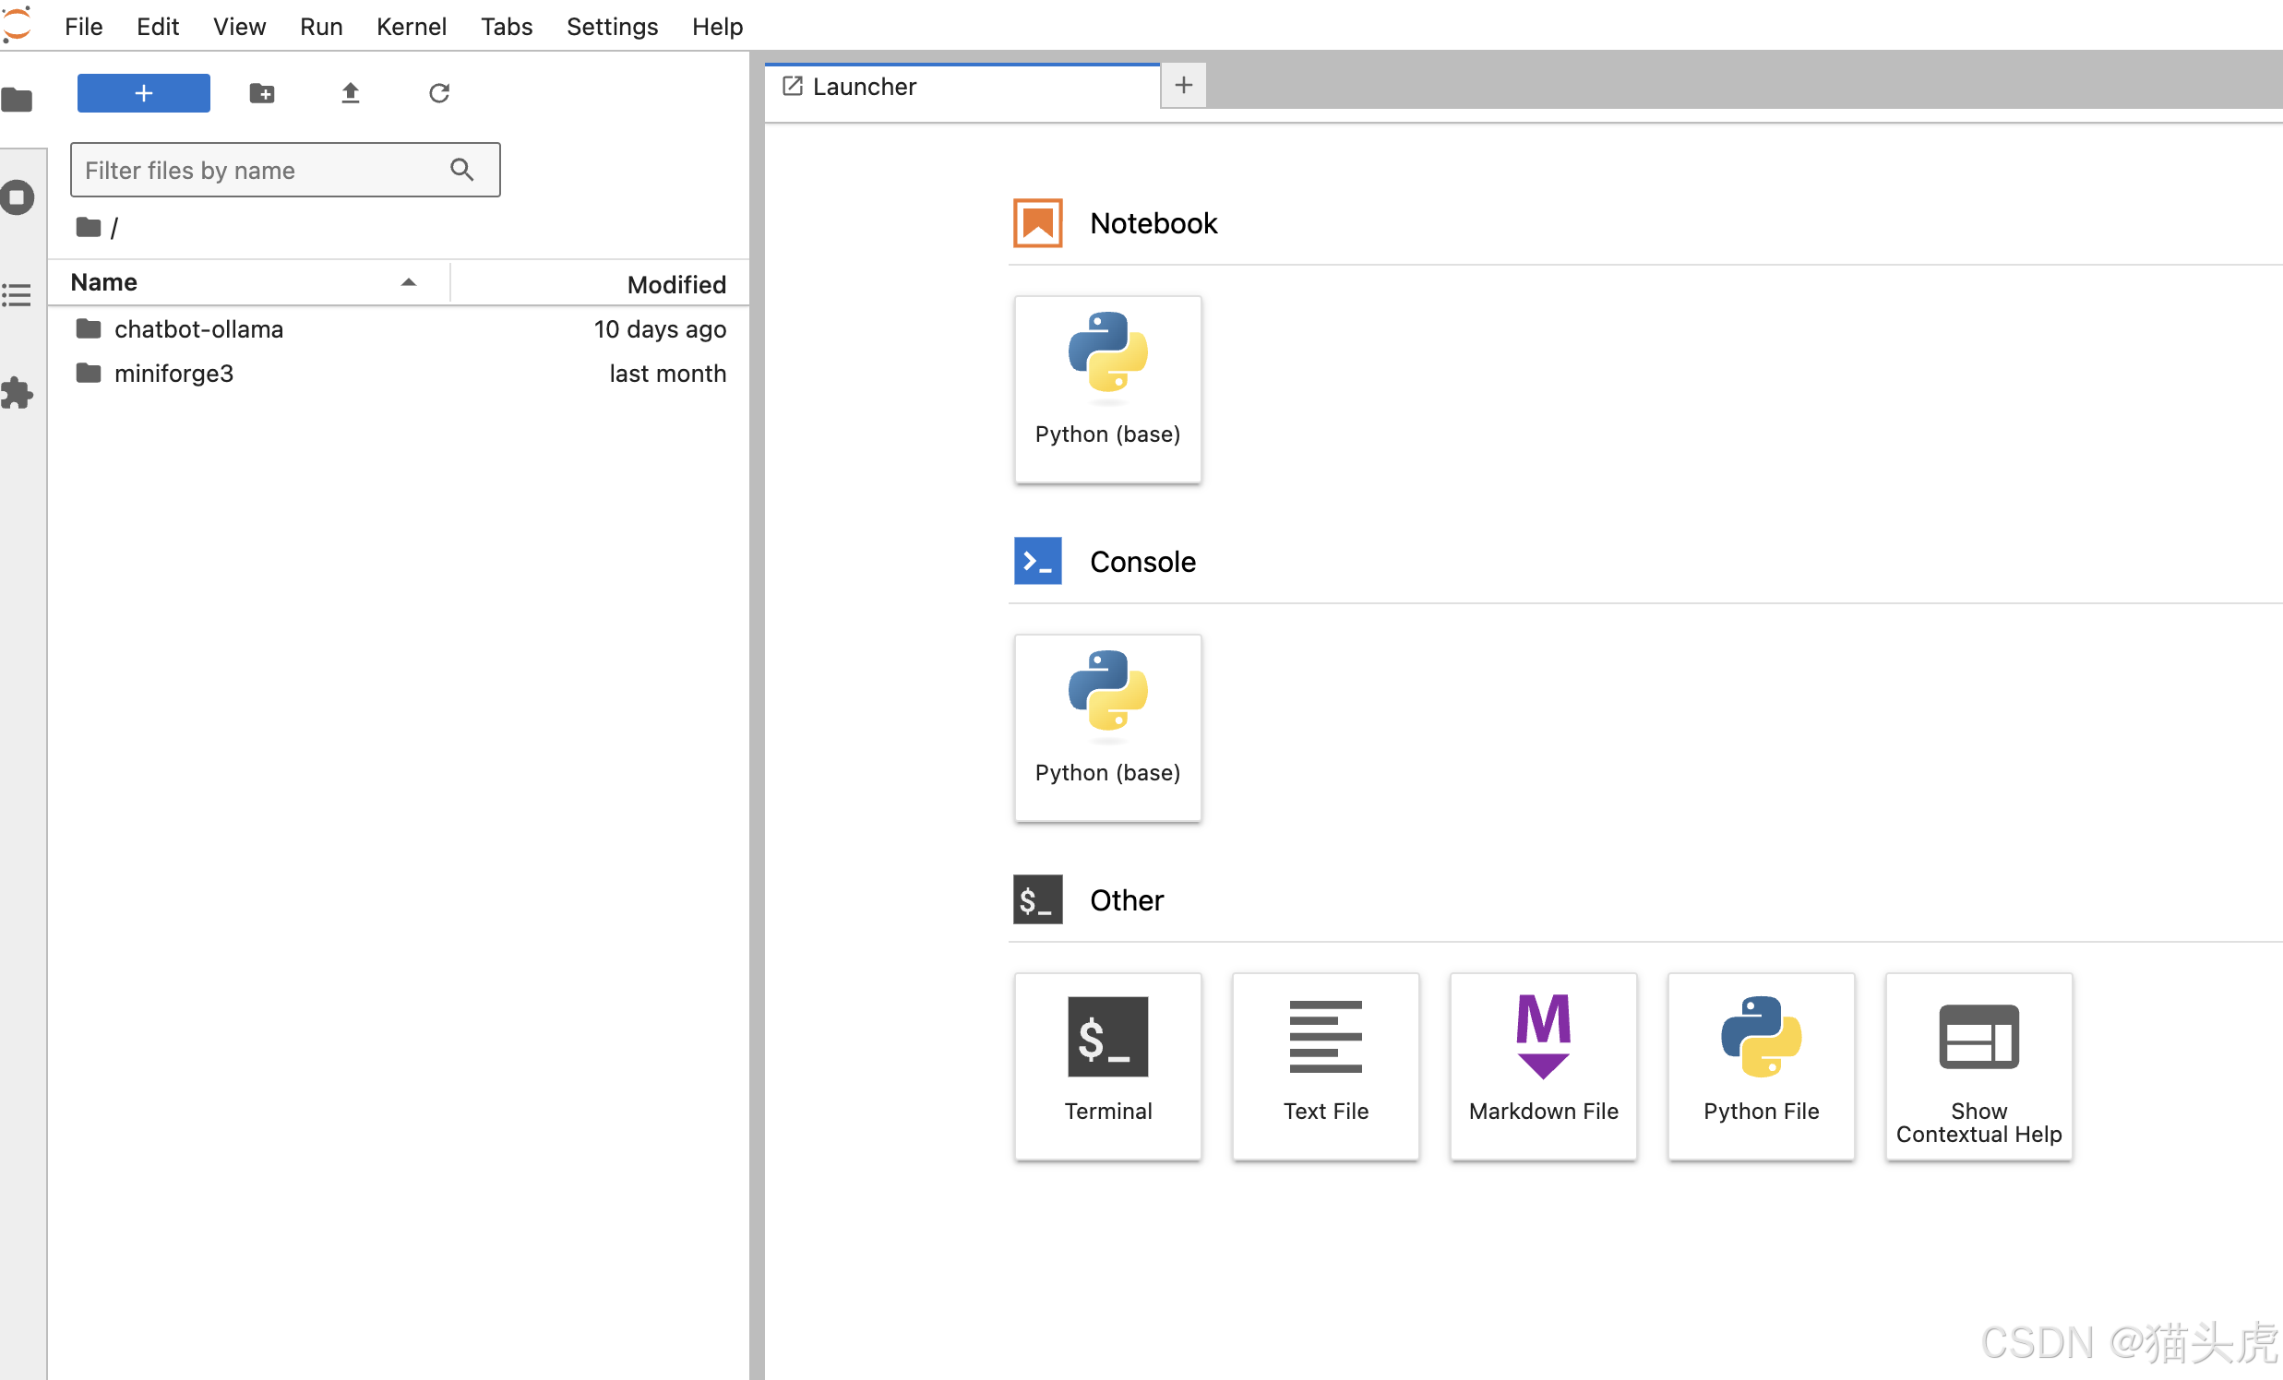The width and height of the screenshot is (2283, 1380).
Task: Show the Table of Contents sidebar
Action: (x=17, y=295)
